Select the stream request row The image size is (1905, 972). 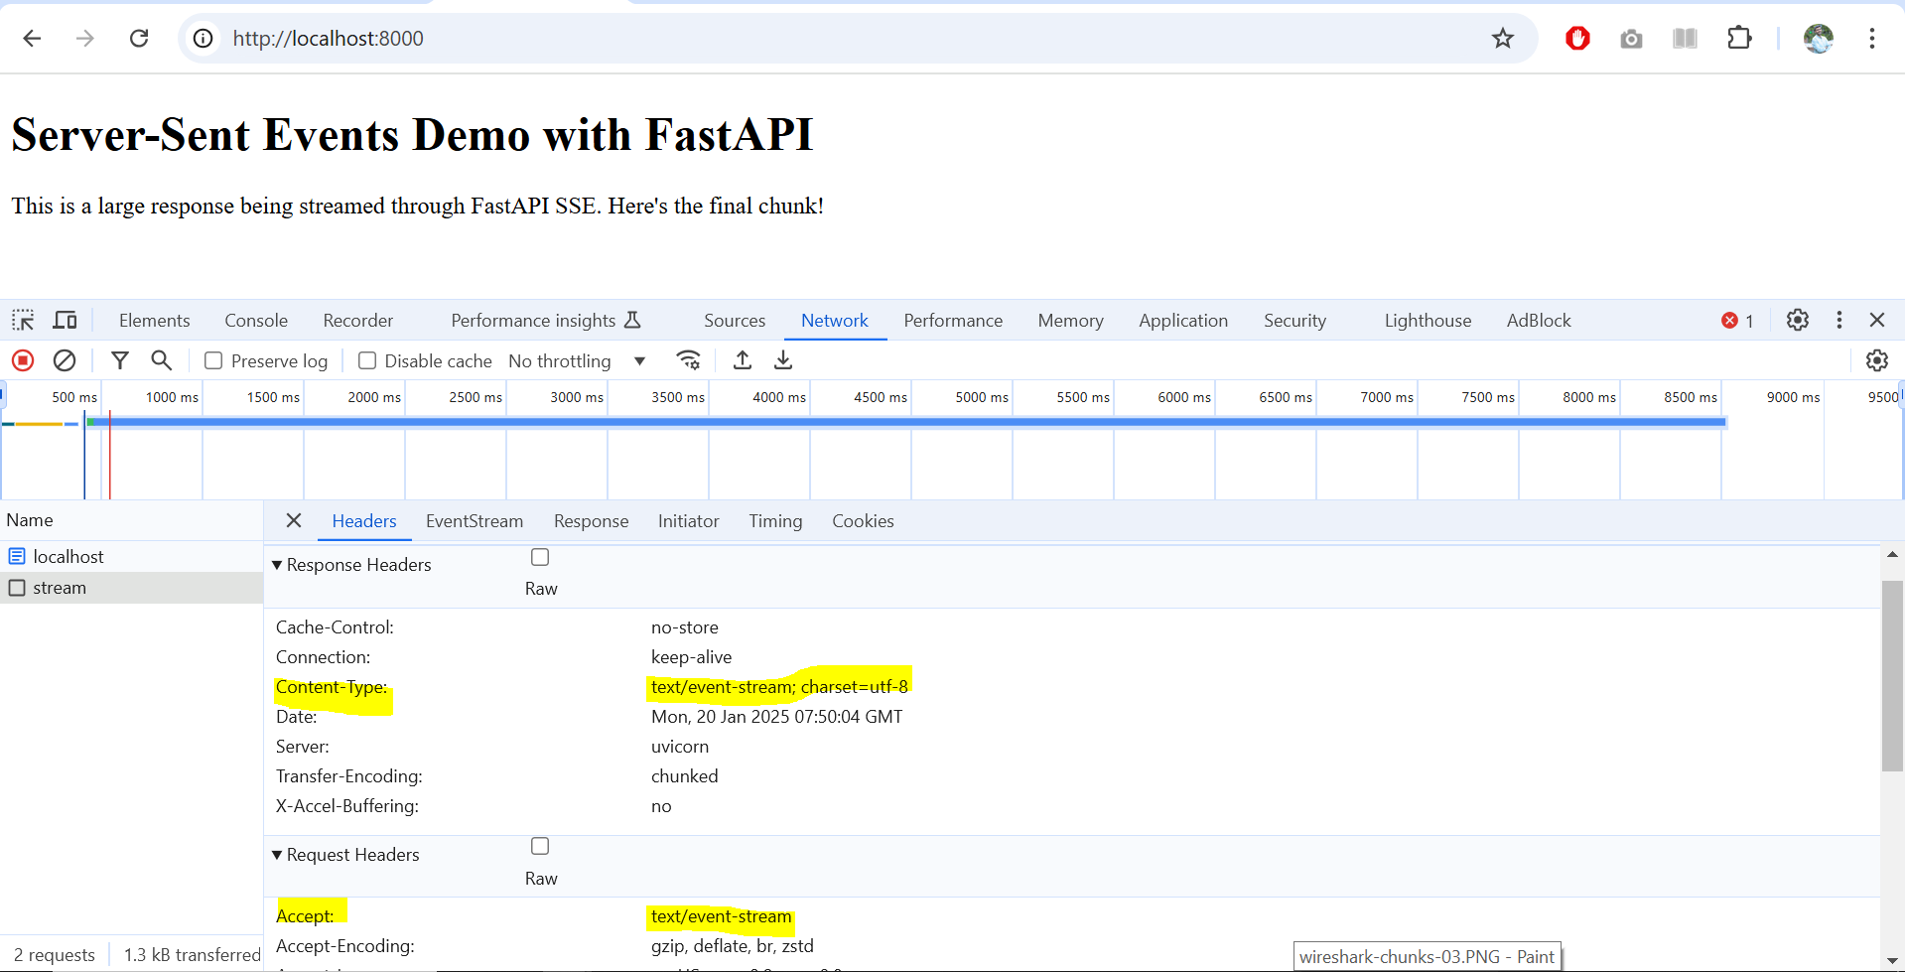[131, 588]
